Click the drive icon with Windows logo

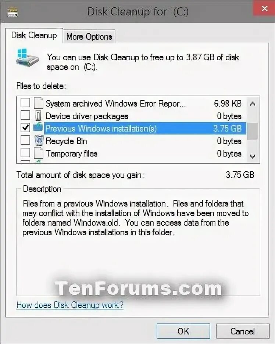27,58
